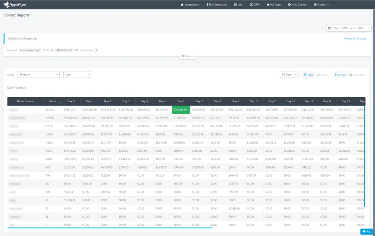The height and width of the screenshot is (236, 375).
Task: Expand the Cohort Configuration panel
Action: pyautogui.click(x=187, y=56)
